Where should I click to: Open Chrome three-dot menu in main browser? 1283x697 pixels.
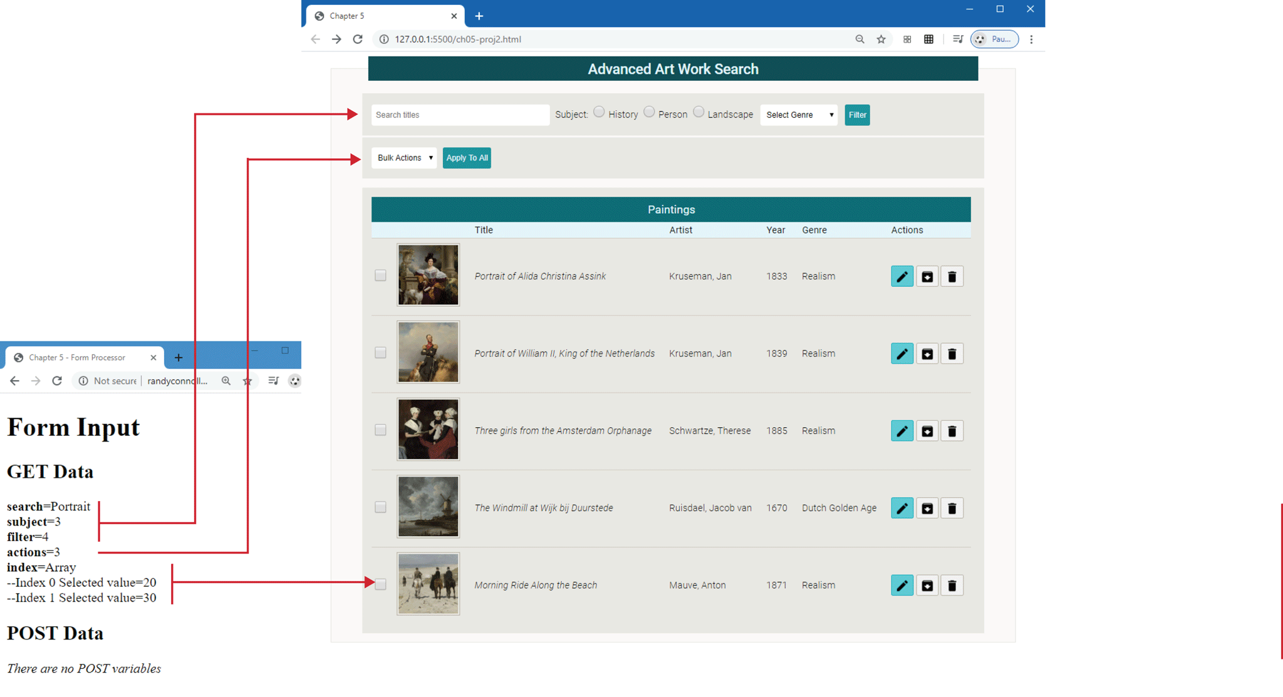coord(1031,39)
